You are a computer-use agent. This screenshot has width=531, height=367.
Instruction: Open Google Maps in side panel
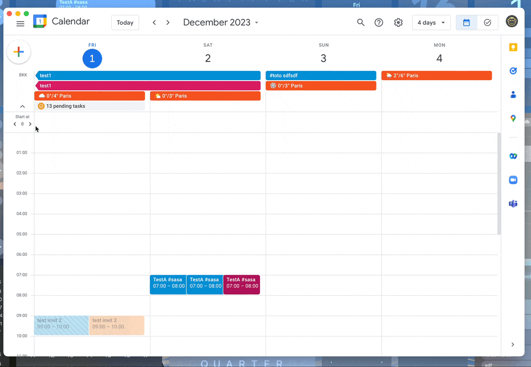pos(513,118)
